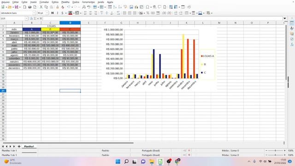
Task: Click the Sort Descending icon
Action: pyautogui.click(x=120, y=7)
